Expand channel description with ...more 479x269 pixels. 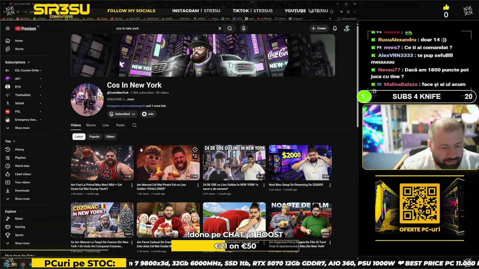(x=129, y=99)
